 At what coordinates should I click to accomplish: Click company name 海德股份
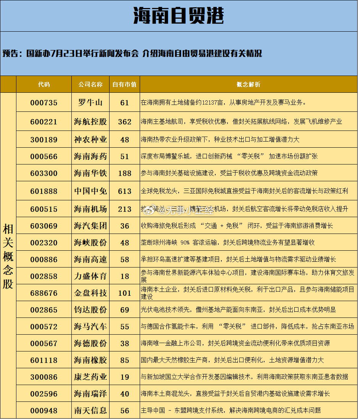click(90, 344)
